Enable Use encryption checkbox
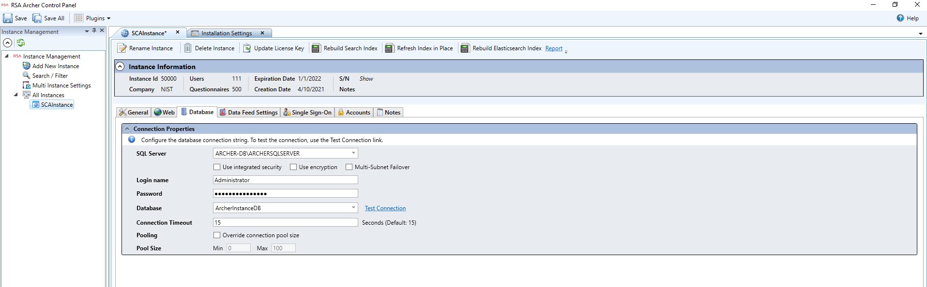 (x=293, y=167)
